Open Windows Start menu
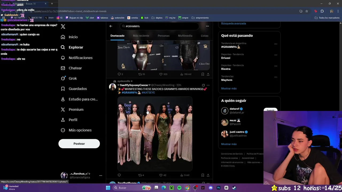Screen dimensions: 342x192 (108, 188)
